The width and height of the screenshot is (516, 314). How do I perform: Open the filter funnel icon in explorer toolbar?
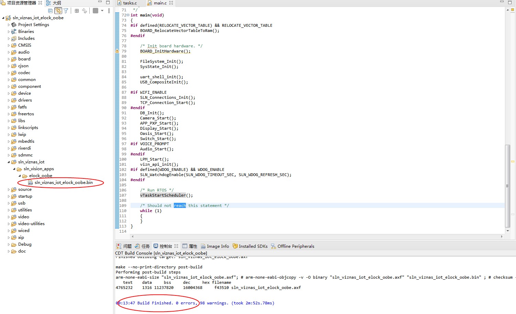point(66,11)
